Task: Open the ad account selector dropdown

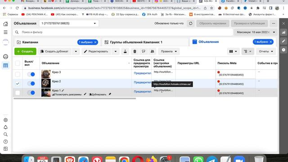Action: point(69,23)
